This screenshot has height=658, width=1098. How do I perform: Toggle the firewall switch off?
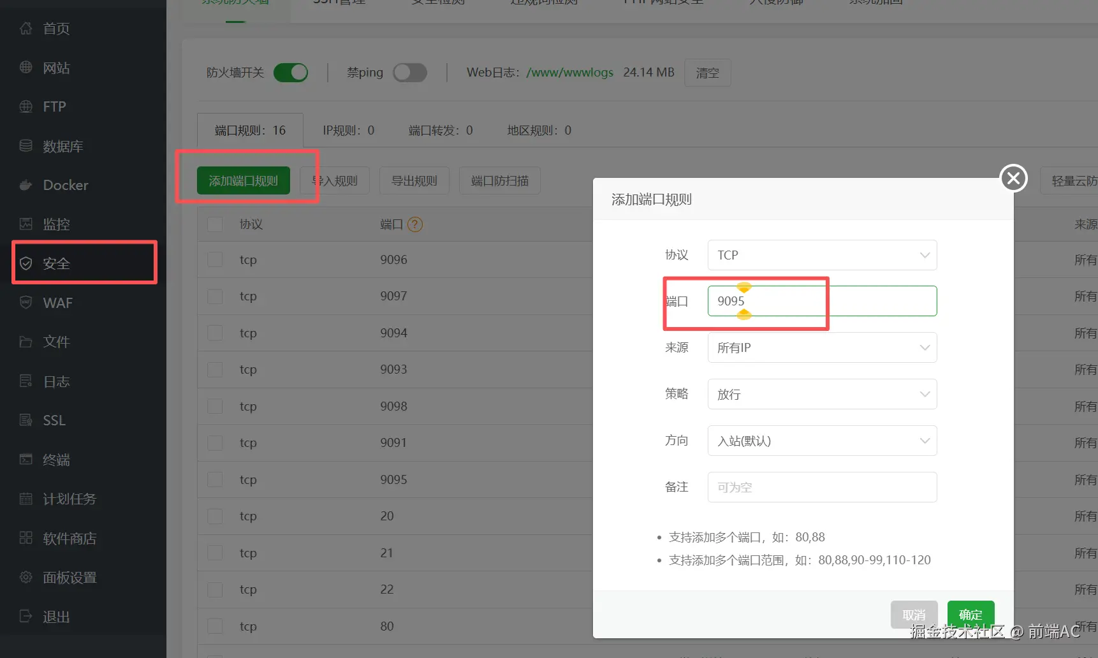(291, 73)
